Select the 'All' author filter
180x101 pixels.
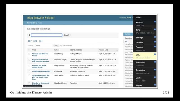[126, 42]
